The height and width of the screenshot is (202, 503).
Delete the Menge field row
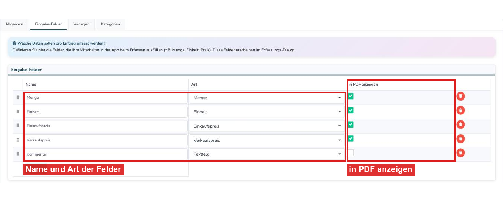(461, 96)
